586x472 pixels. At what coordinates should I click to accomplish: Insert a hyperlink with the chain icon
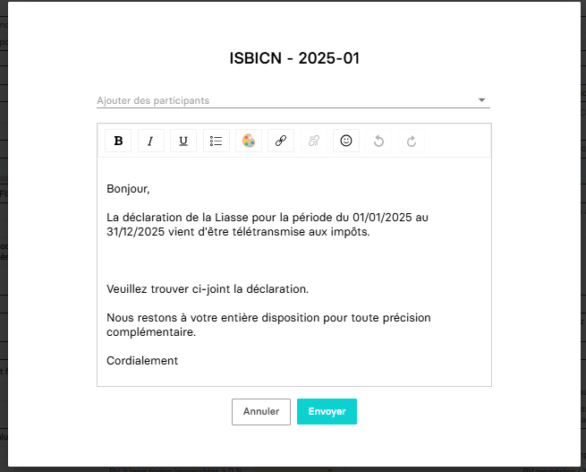point(280,142)
